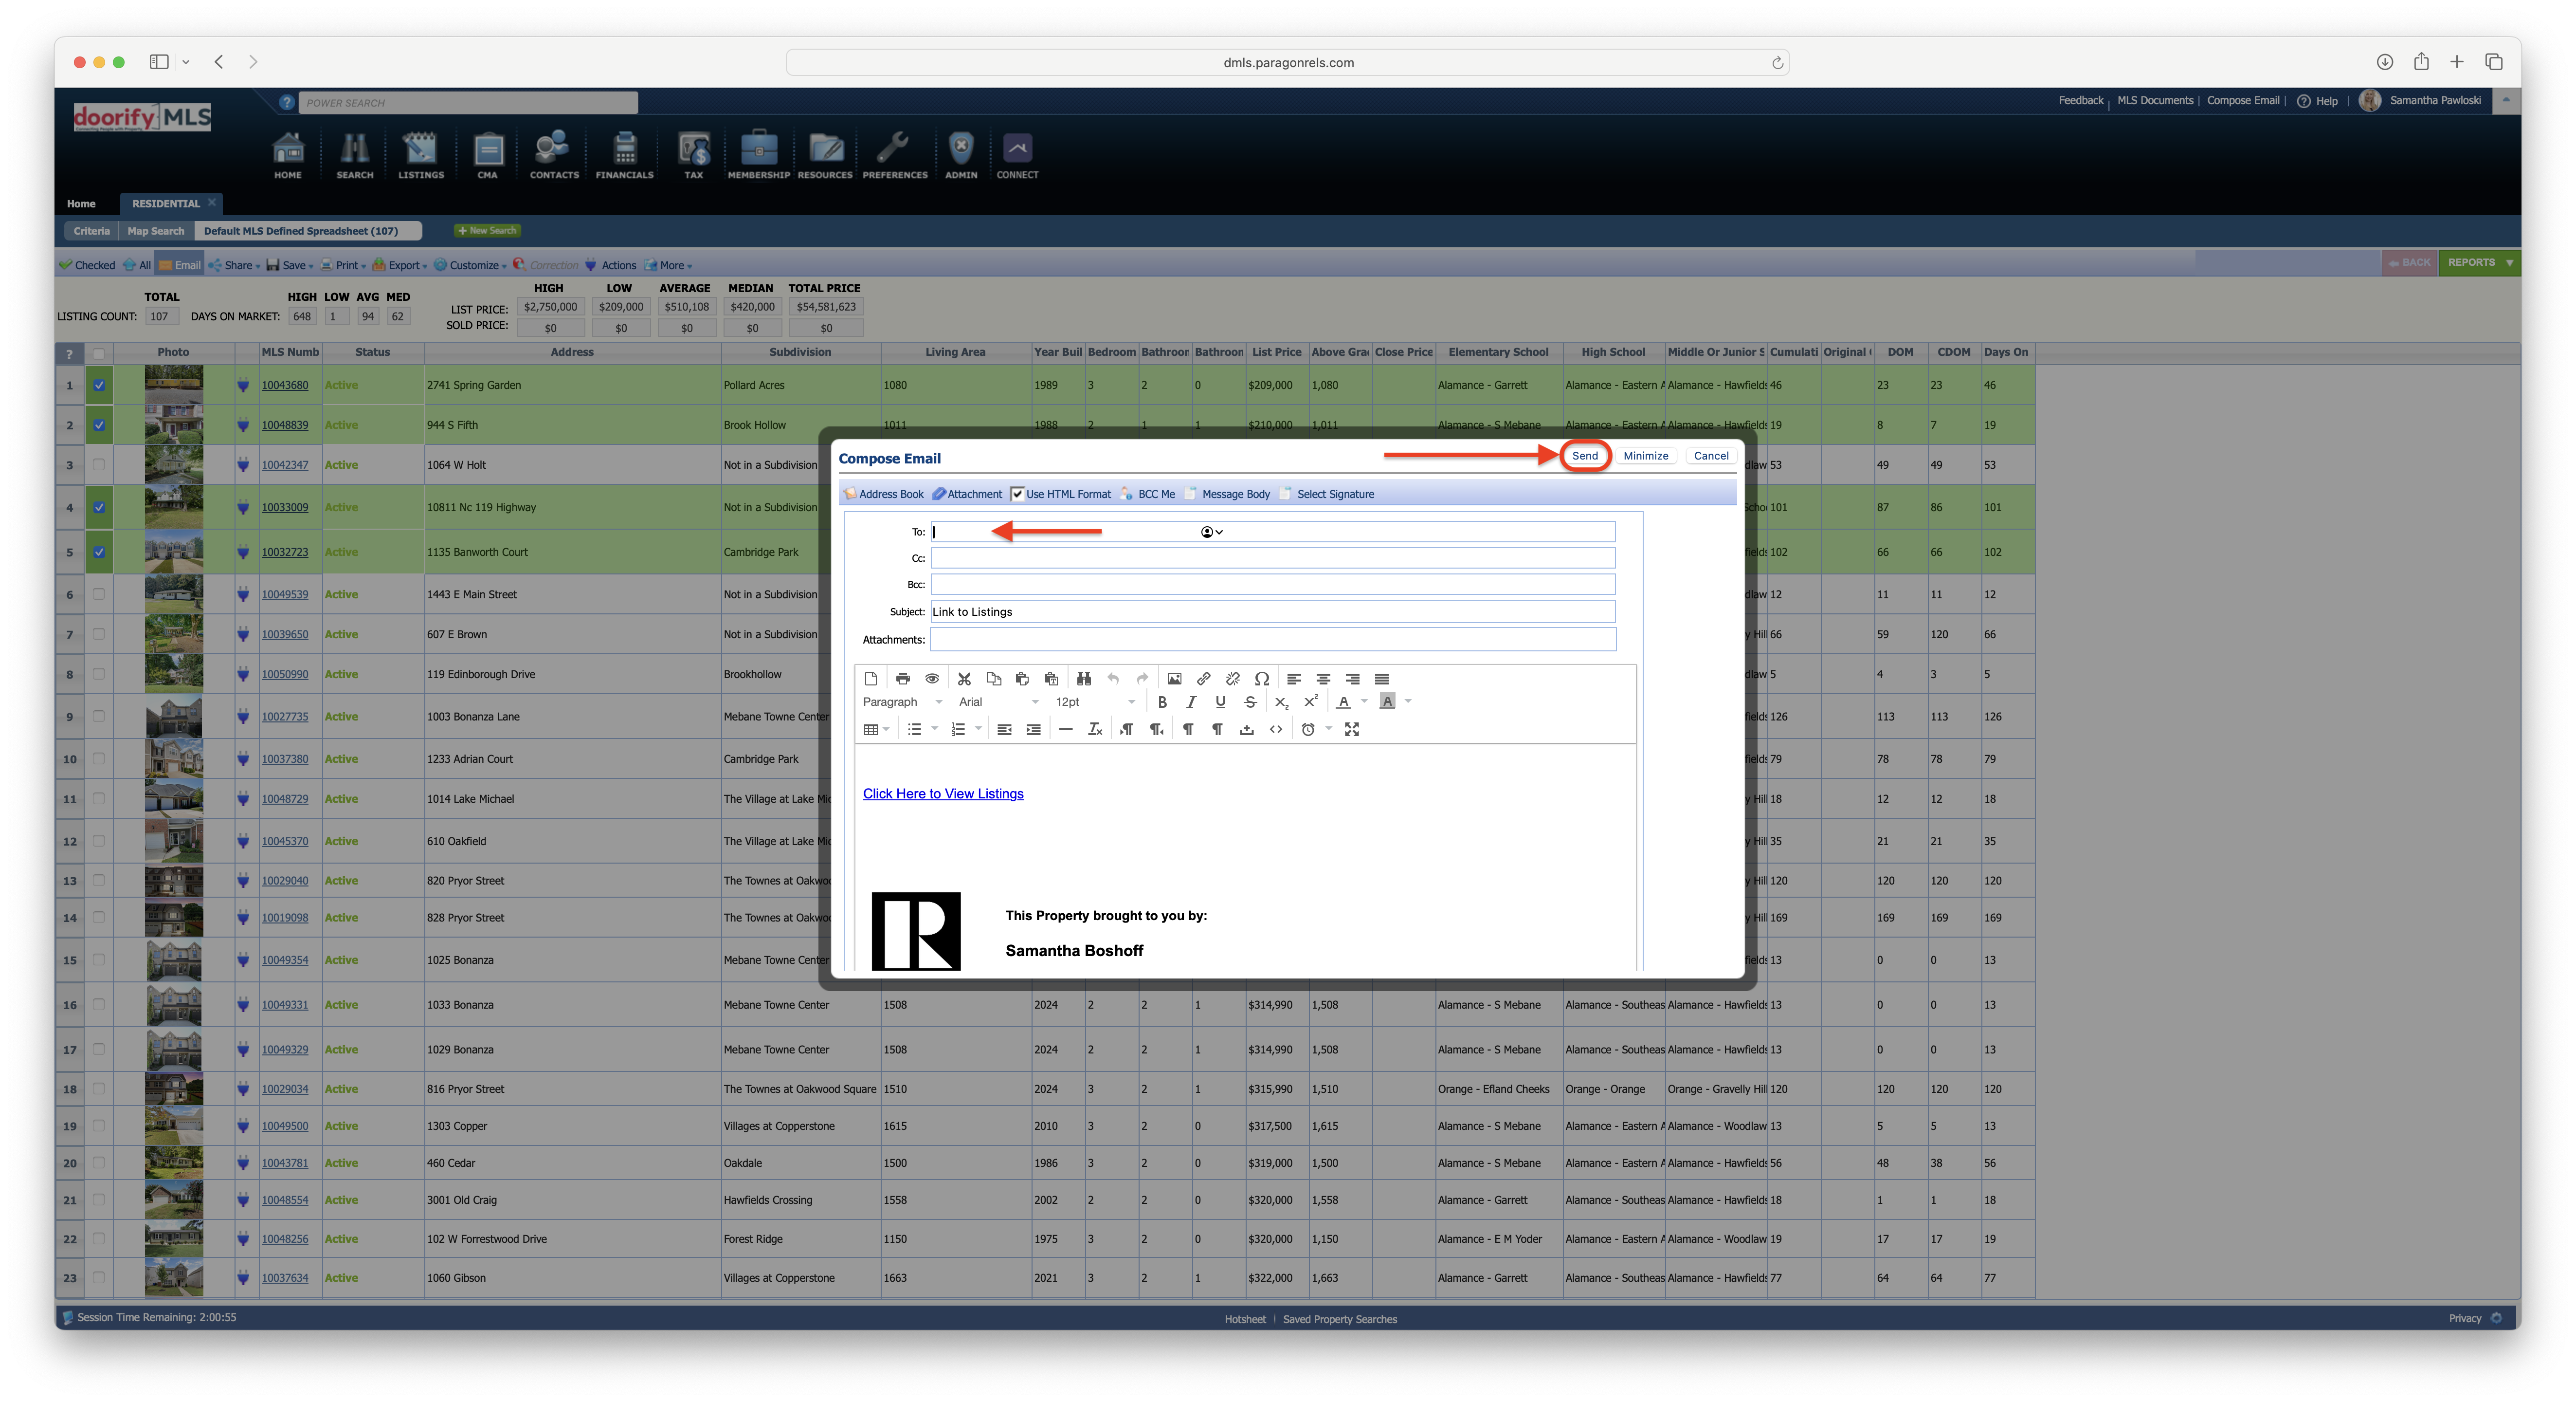Check the 1443 E Main Street checkbox

99,594
